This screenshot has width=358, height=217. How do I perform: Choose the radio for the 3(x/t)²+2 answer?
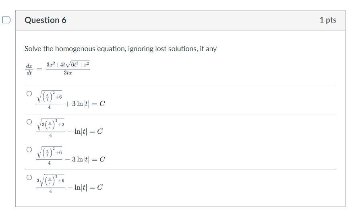click(29, 122)
